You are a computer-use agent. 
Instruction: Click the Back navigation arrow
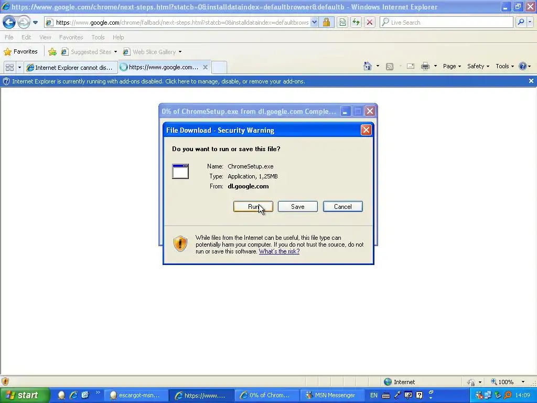click(9, 23)
